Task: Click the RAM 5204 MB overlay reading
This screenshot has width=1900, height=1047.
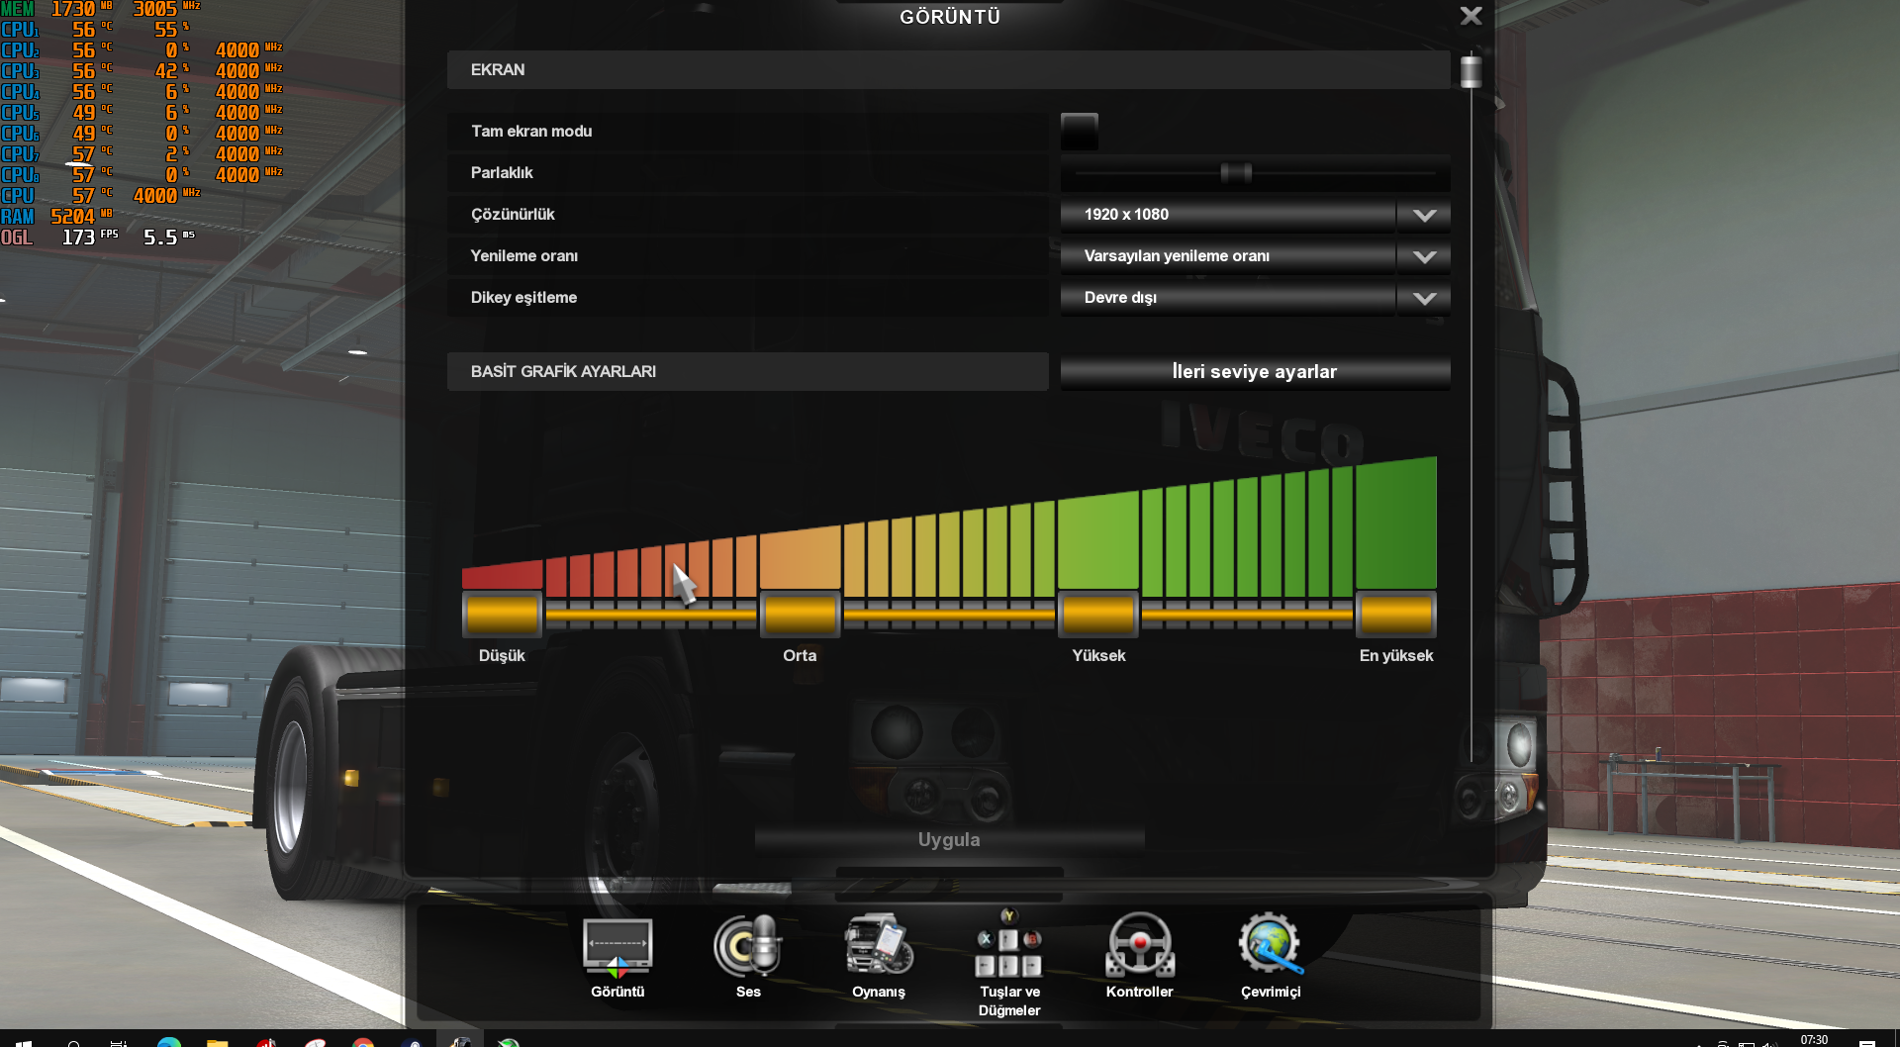Action: pos(57,217)
